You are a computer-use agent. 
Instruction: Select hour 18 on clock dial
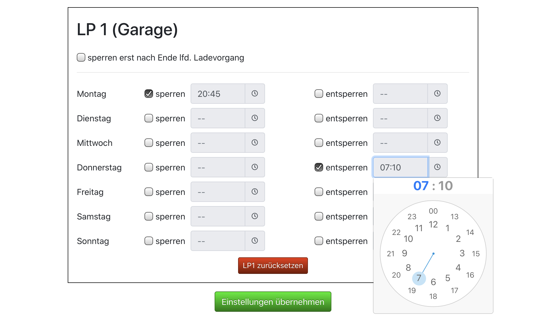pos(433,296)
